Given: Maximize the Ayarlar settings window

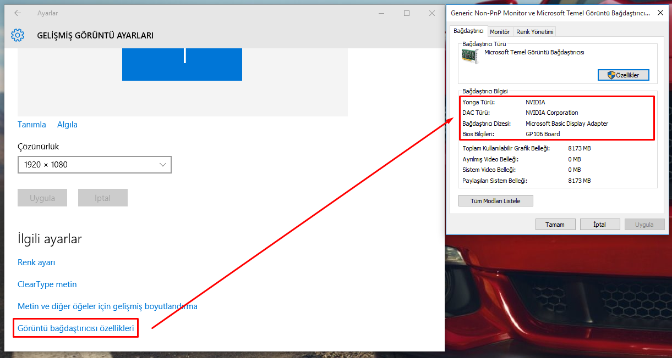Looking at the screenshot, I should click(x=407, y=13).
